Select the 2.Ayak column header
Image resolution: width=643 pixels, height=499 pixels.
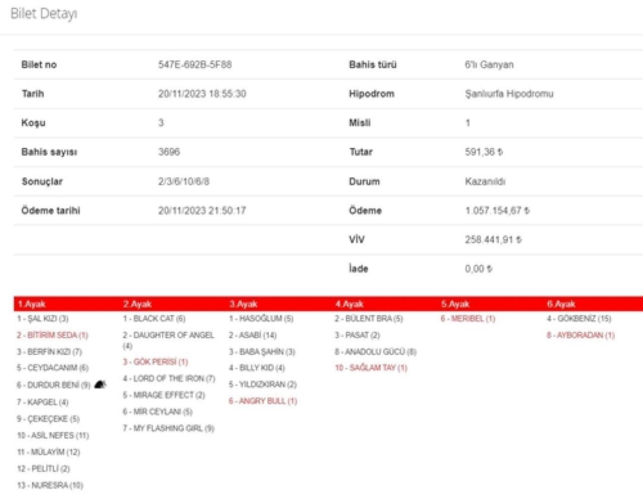(x=137, y=304)
